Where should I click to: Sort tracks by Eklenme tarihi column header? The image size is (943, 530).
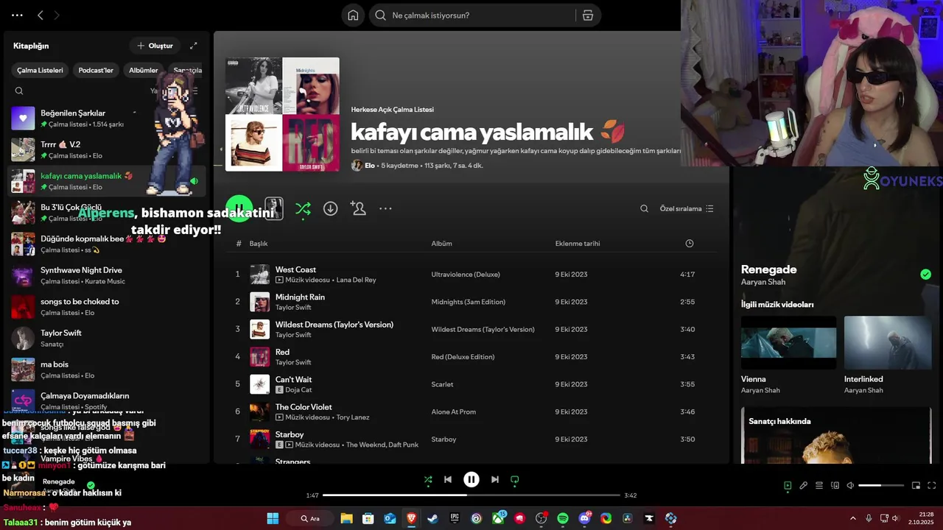[578, 244]
